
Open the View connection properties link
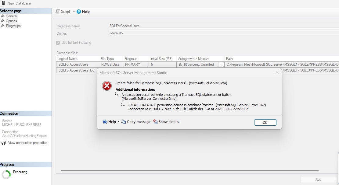tap(27, 143)
